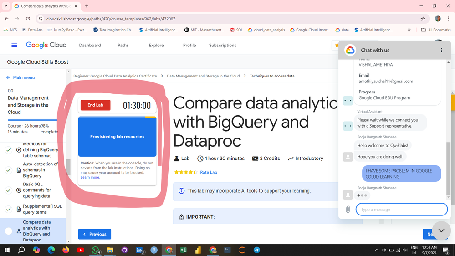The width and height of the screenshot is (455, 256).
Task: Open Windows Start menu
Action: click(x=7, y=250)
